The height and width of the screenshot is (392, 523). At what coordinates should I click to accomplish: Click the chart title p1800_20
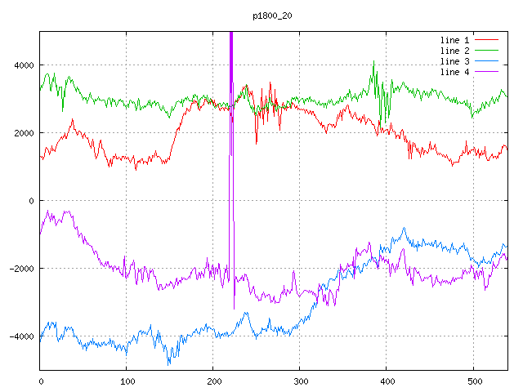coord(272,16)
